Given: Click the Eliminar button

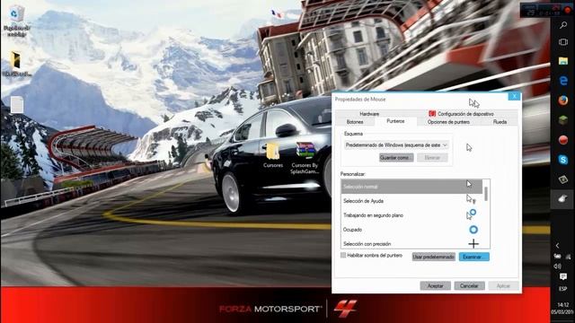Looking at the screenshot, I should pyautogui.click(x=432, y=158).
